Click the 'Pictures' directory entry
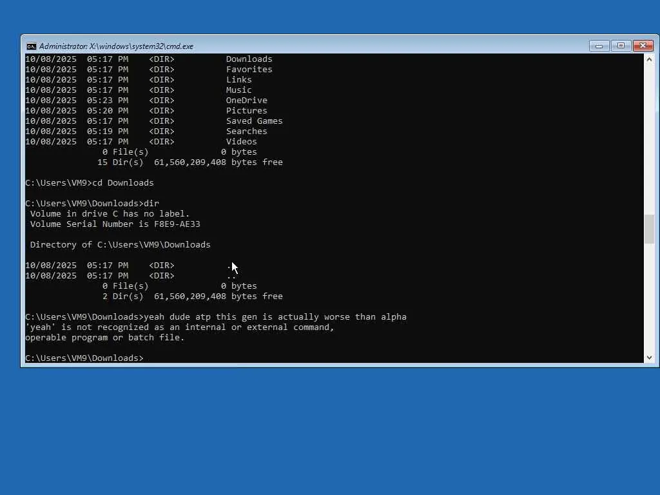The image size is (660, 495). (x=247, y=110)
